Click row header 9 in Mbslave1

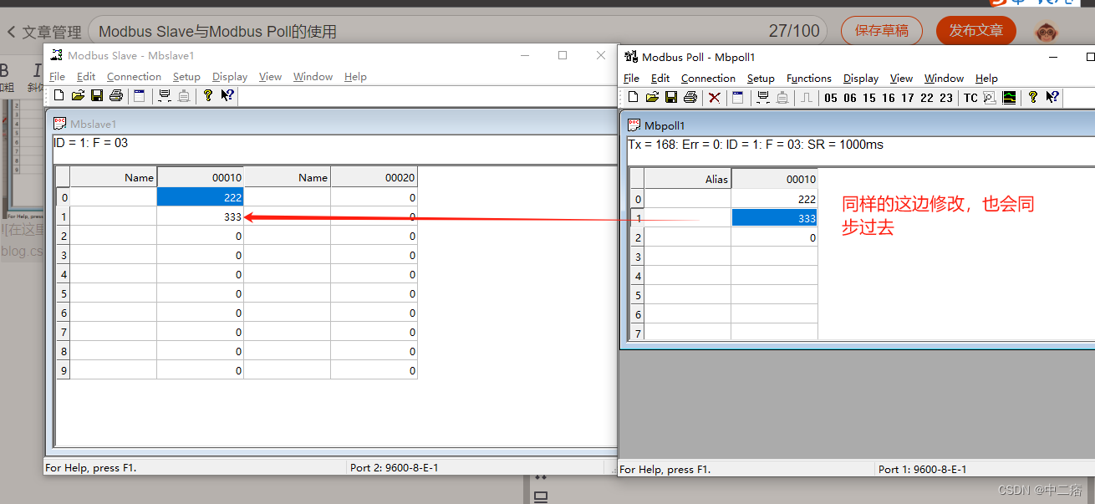(64, 370)
